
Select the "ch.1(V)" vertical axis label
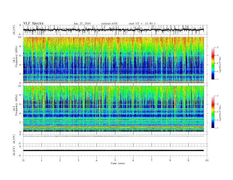click(14, 30)
